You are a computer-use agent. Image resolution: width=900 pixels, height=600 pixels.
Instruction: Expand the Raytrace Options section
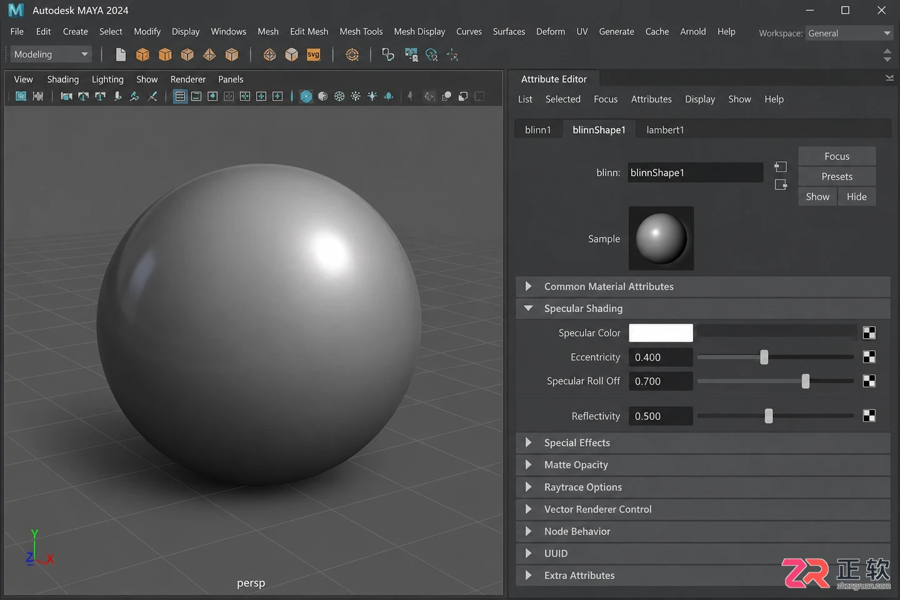703,487
